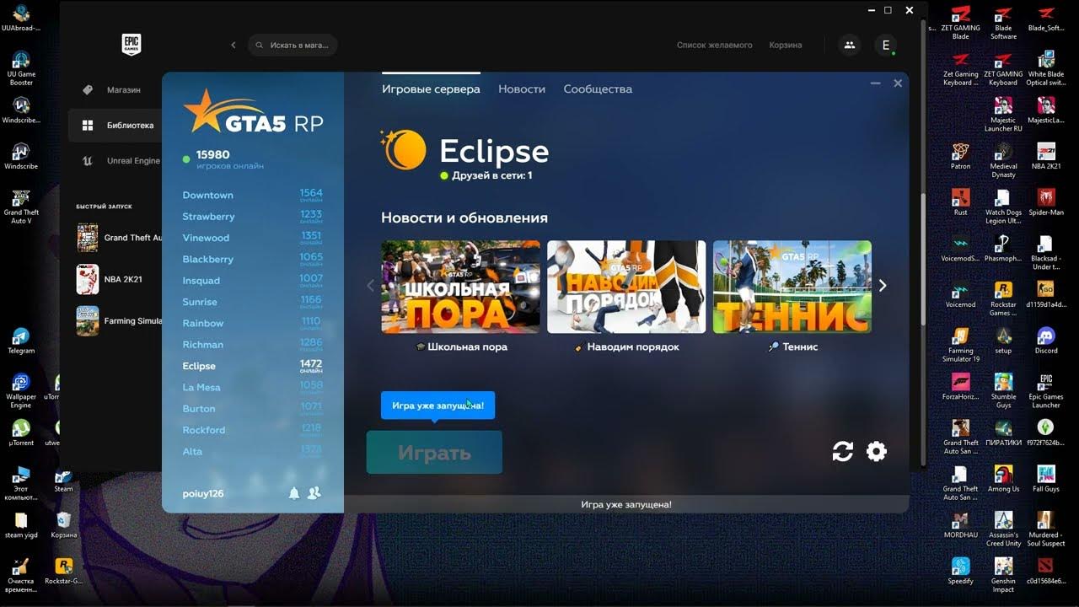Open Rust desktop shortcut
Image resolution: width=1079 pixels, height=607 pixels.
coord(960,202)
